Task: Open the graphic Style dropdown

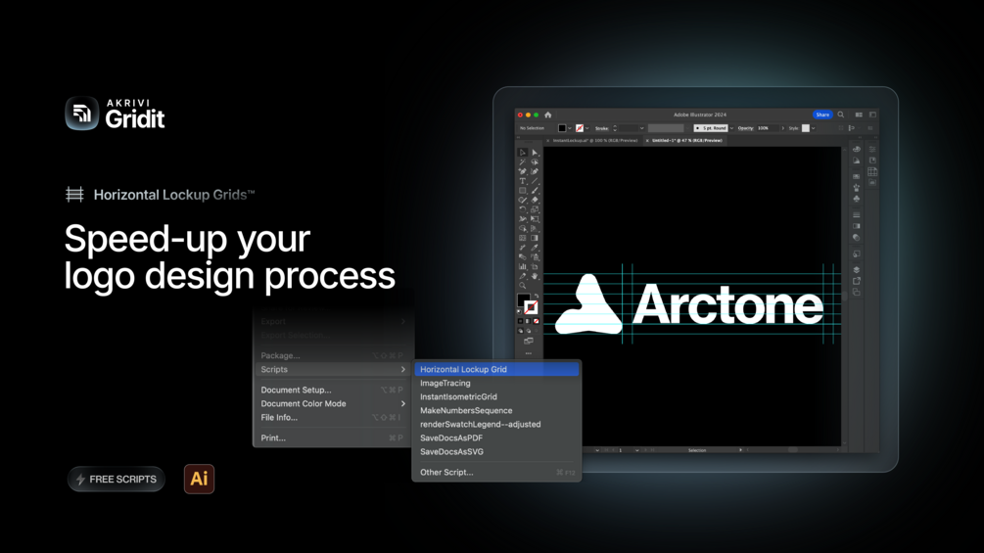Action: (x=814, y=128)
